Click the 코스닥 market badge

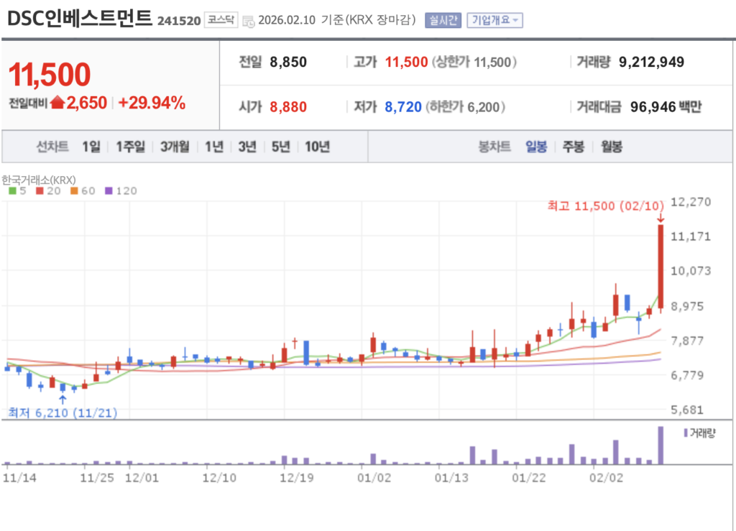[220, 20]
